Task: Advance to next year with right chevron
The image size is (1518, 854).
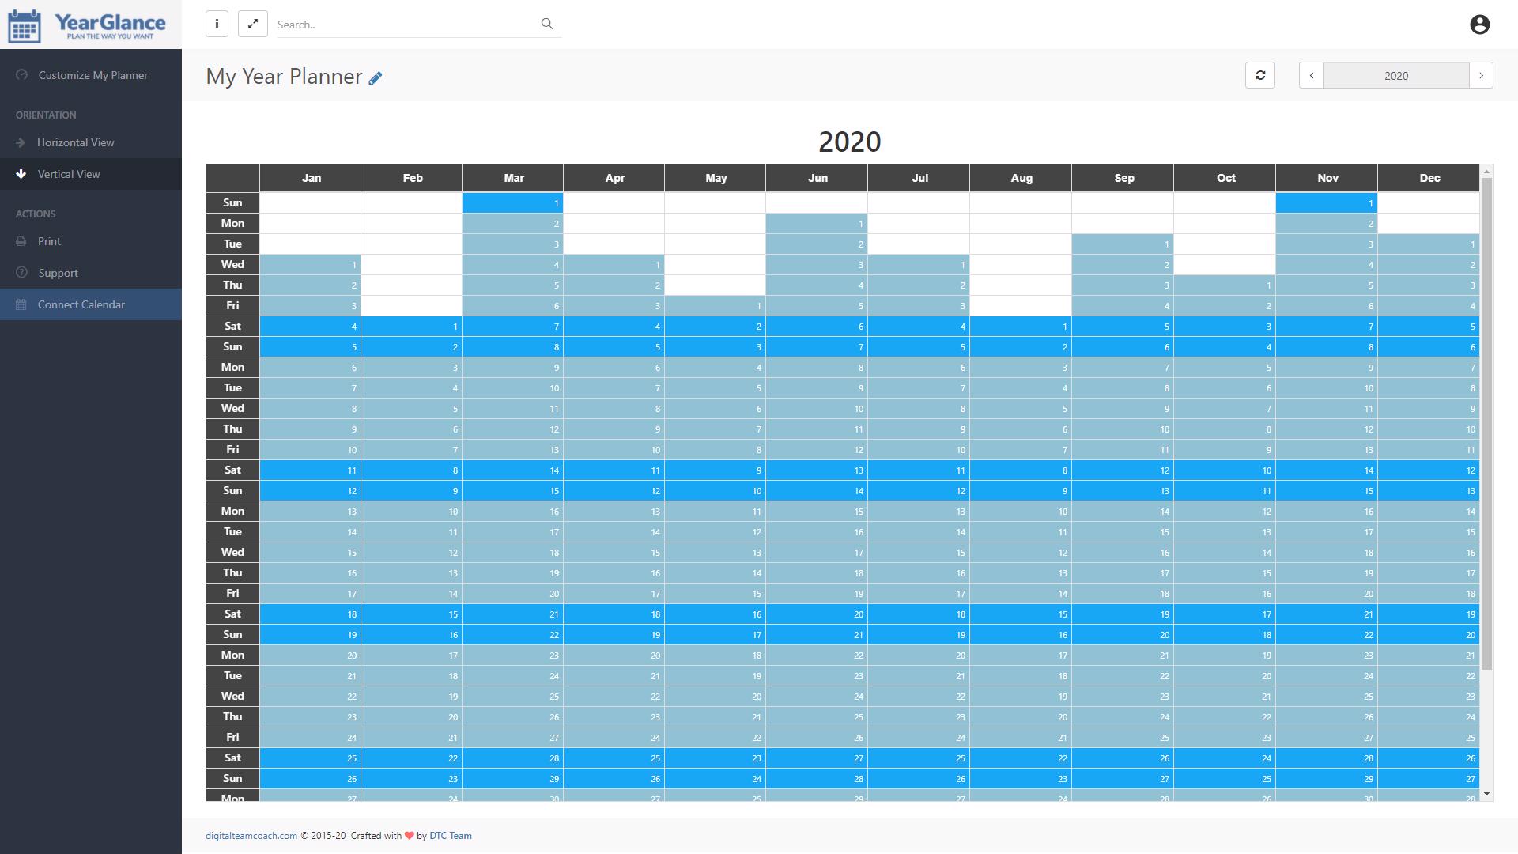Action: 1481,75
